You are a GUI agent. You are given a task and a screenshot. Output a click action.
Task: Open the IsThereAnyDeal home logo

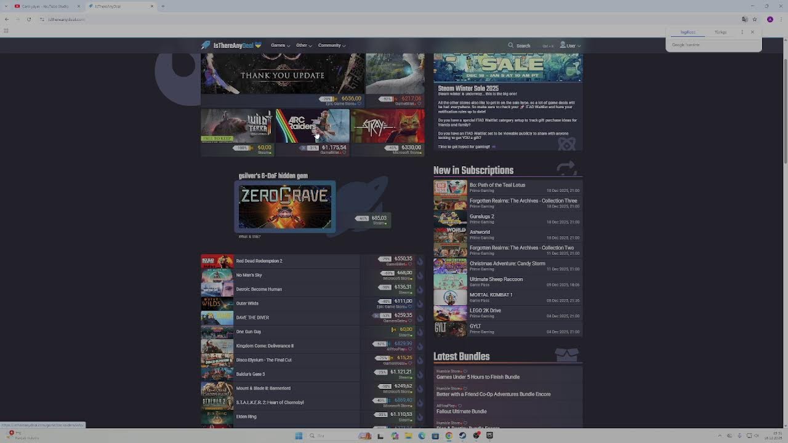tap(231, 45)
